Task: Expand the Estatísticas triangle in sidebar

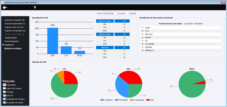Action: pos(3,45)
